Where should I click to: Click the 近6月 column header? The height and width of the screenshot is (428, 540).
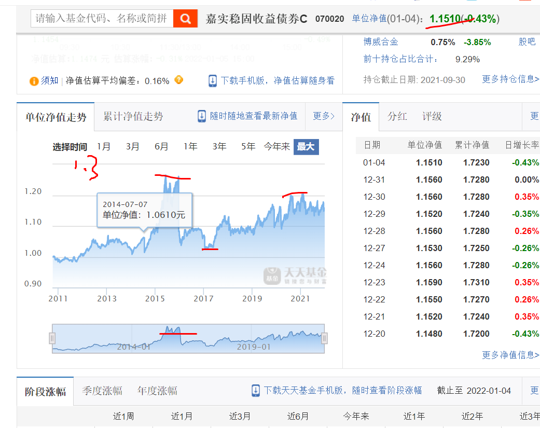tap(298, 416)
